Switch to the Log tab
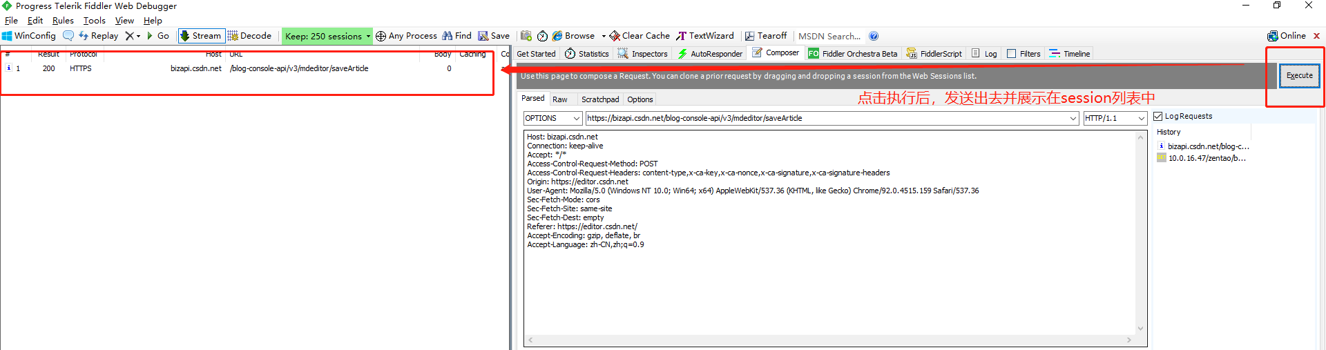Image resolution: width=1326 pixels, height=350 pixels. pyautogui.click(x=984, y=54)
